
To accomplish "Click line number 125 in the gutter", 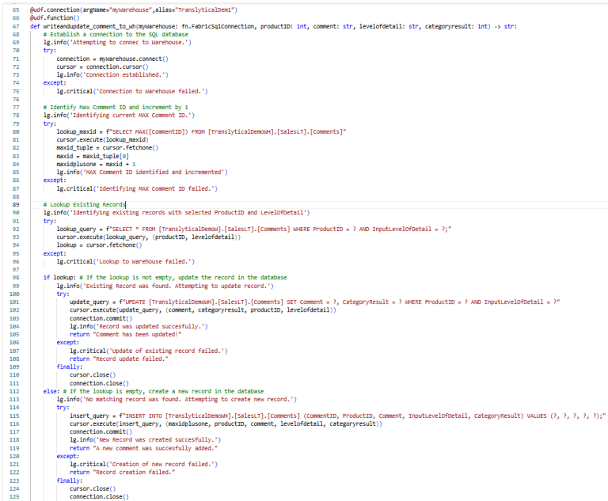I will coord(14,497).
